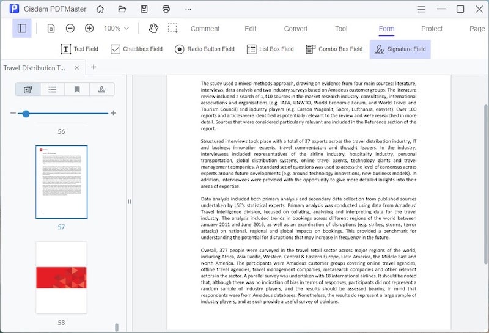
Task: Open file using the folder icon
Action: pyautogui.click(x=122, y=9)
